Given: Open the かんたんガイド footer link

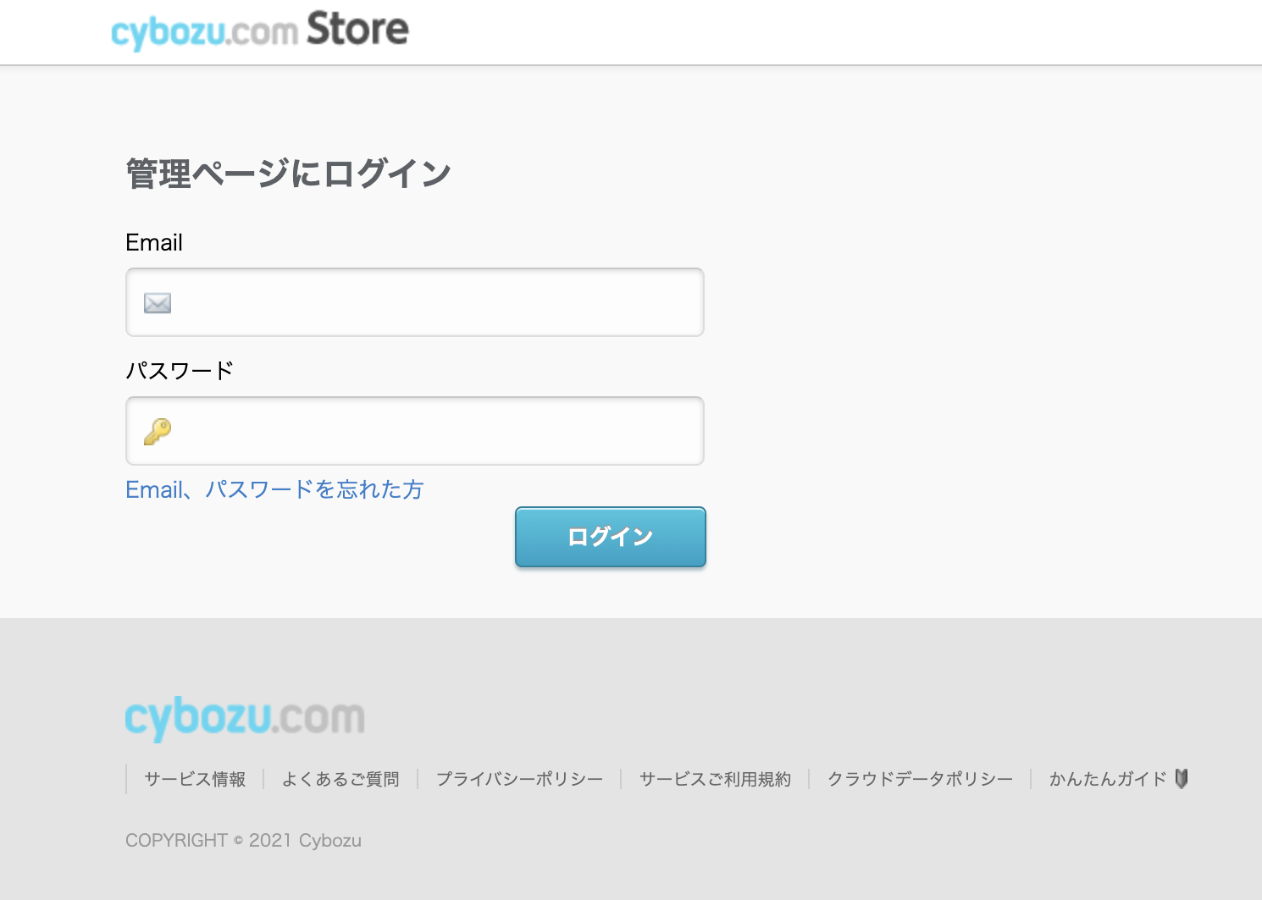Looking at the screenshot, I should pyautogui.click(x=1108, y=780).
